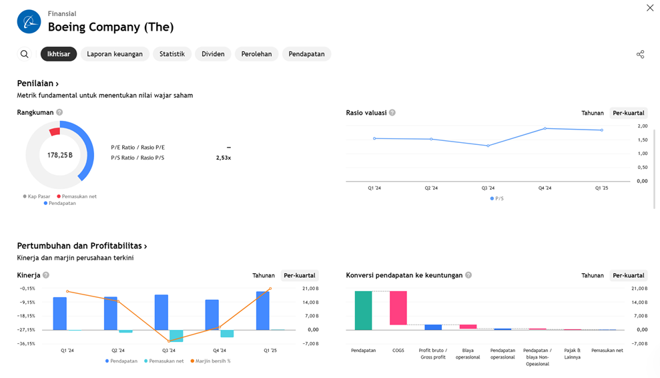
Task: Open the Perolehan tab
Action: click(256, 54)
